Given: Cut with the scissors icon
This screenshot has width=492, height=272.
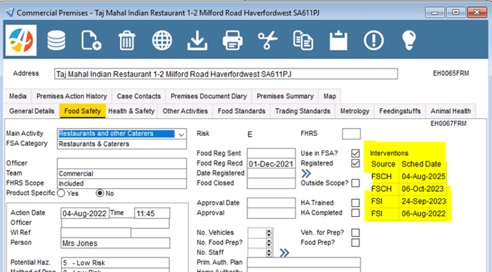Looking at the screenshot, I should point(267,41).
